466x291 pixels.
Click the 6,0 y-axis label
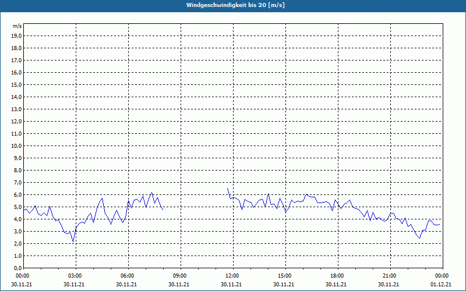pyautogui.click(x=18, y=195)
